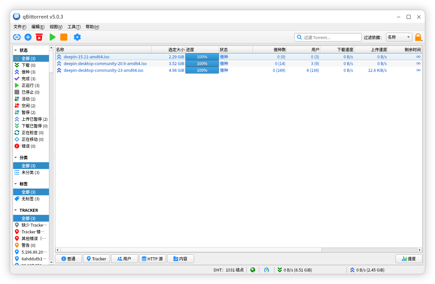Sort by the 上传速度 column header
The image size is (435, 284).
[371, 50]
